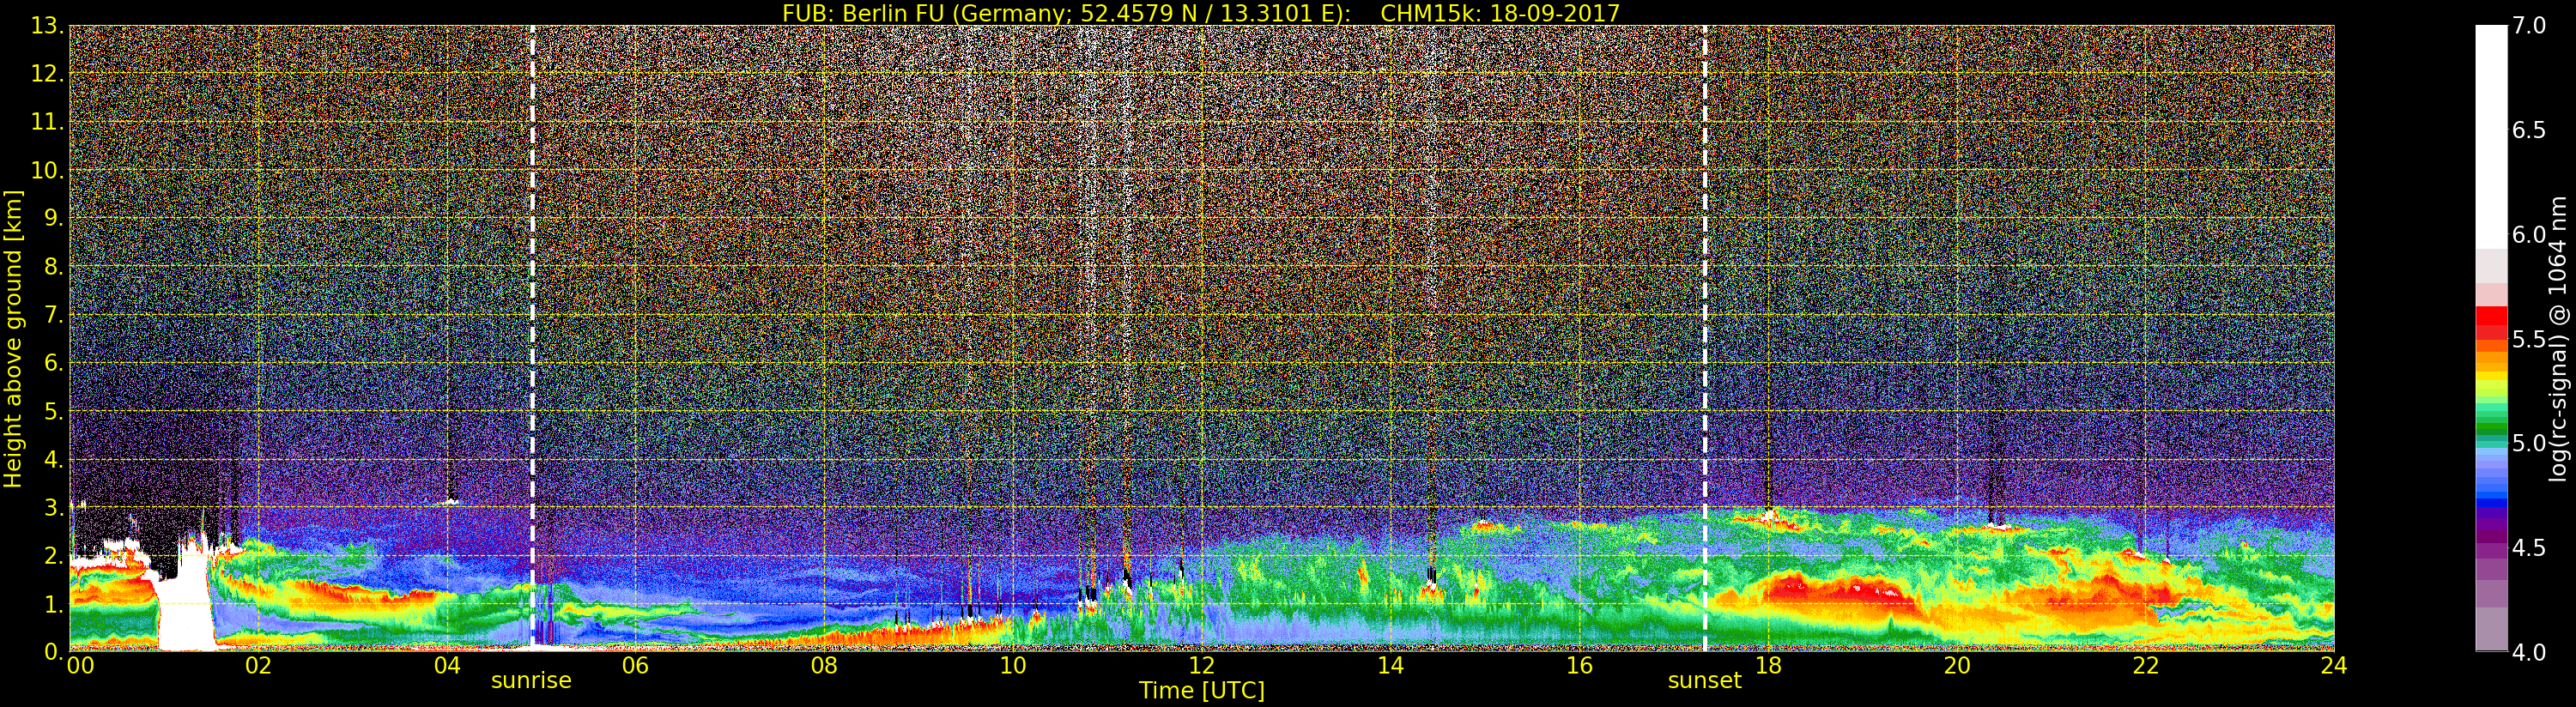Click the '18' time tick label

point(1768,665)
